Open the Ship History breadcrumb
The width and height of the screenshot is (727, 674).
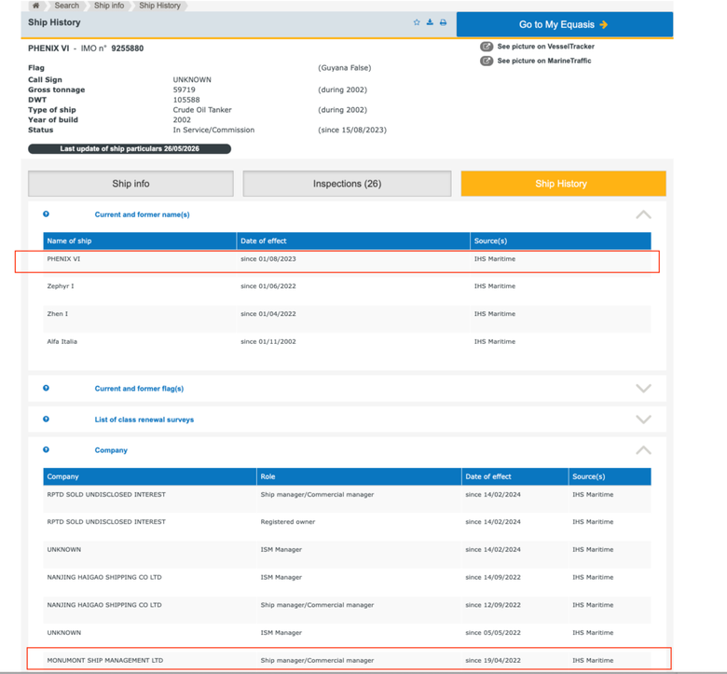click(x=159, y=6)
